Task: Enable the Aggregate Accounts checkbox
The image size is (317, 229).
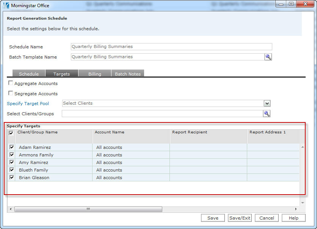Action: click(x=11, y=83)
